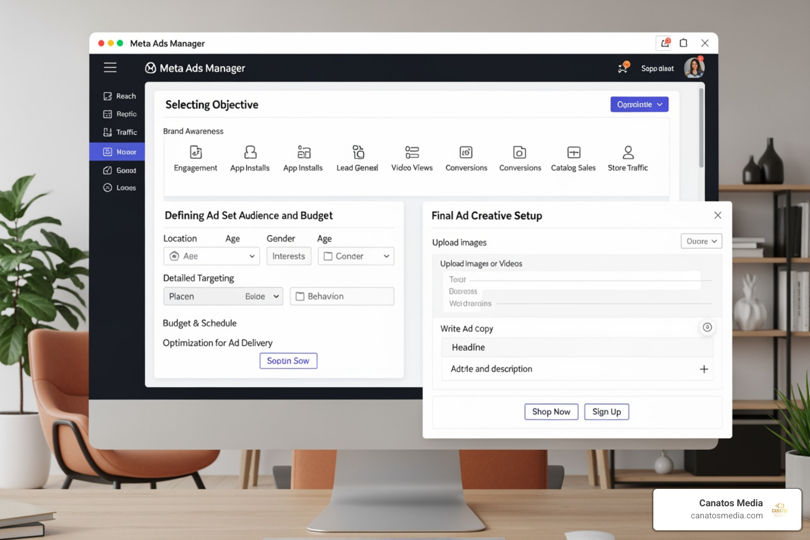
Task: Click the Interests button
Action: coord(288,256)
